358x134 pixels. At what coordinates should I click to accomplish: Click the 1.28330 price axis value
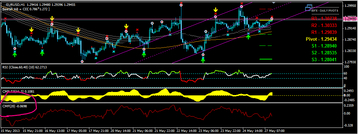point(350,51)
